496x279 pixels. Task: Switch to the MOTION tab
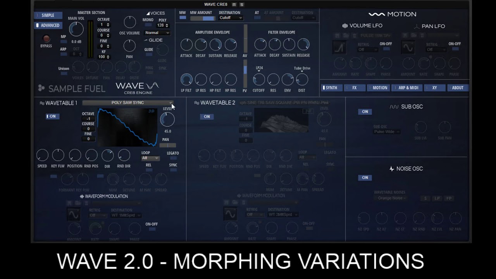[379, 88]
